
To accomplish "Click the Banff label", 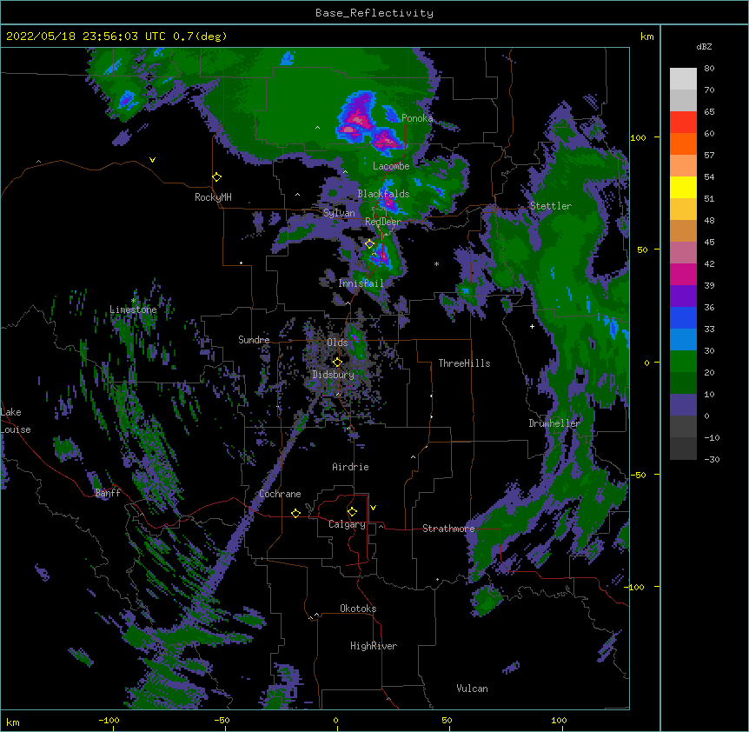I will [x=108, y=493].
